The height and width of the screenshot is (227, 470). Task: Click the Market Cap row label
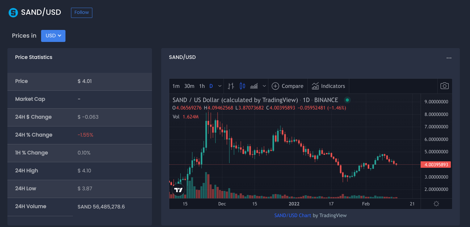click(x=30, y=99)
